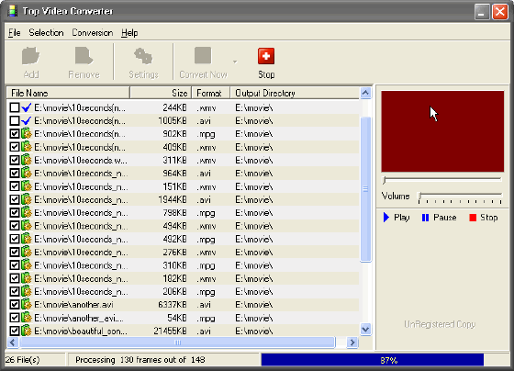Image resolution: width=514 pixels, height=371 pixels.
Task: Click the Processing 130 frames status text
Action: pos(140,360)
